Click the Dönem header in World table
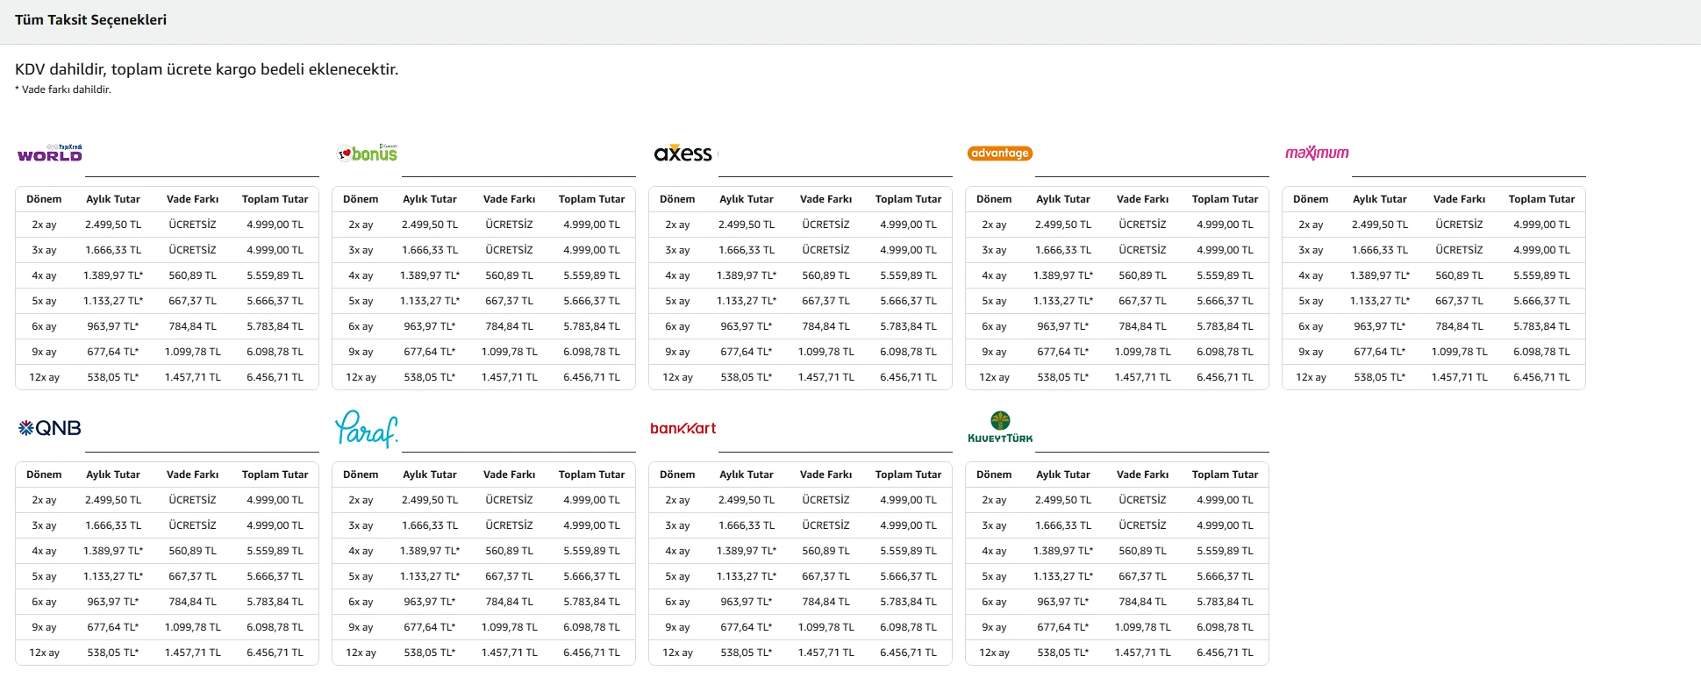1701x678 pixels. (x=44, y=199)
